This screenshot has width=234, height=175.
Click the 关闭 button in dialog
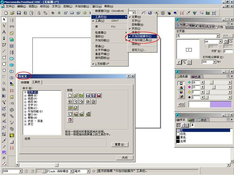(125, 157)
